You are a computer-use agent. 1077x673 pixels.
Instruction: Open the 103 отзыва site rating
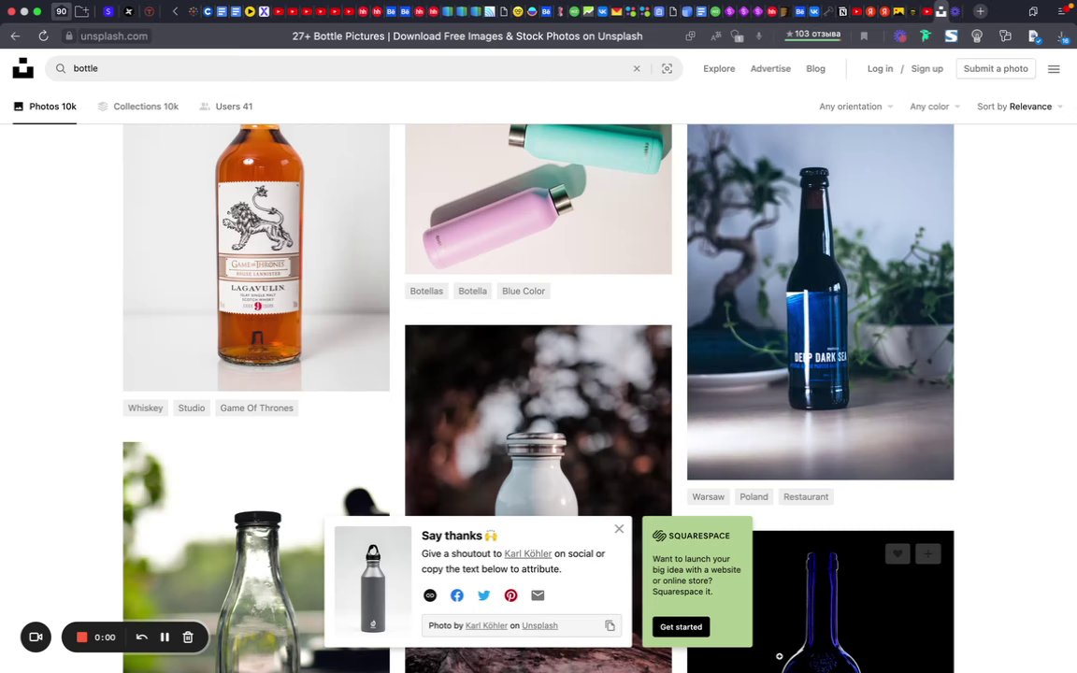pyautogui.click(x=813, y=35)
